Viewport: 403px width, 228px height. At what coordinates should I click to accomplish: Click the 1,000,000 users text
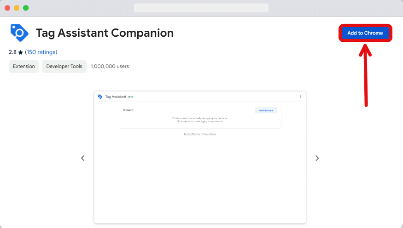[110, 67]
